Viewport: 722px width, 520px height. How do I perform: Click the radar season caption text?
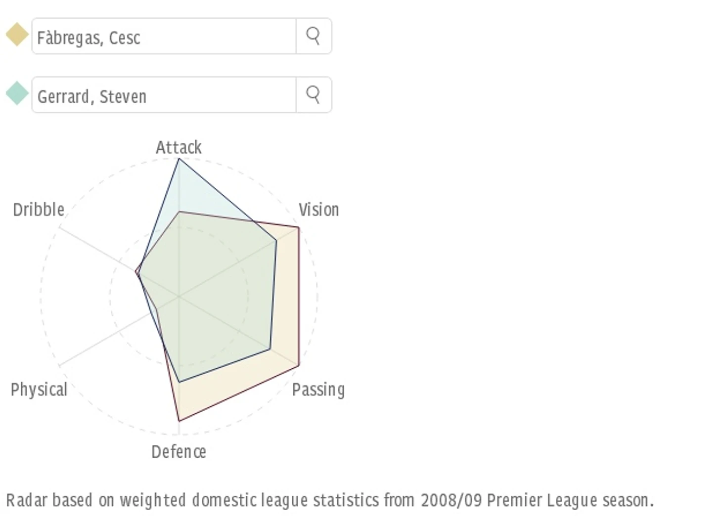[330, 500]
